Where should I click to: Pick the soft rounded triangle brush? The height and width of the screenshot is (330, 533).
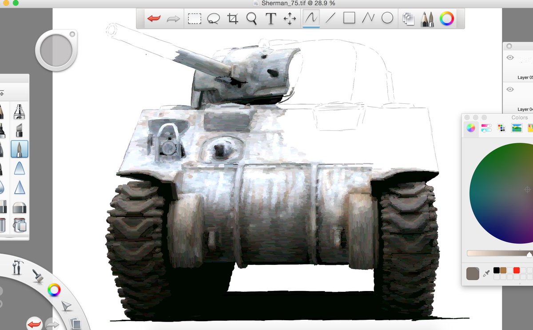click(x=19, y=169)
